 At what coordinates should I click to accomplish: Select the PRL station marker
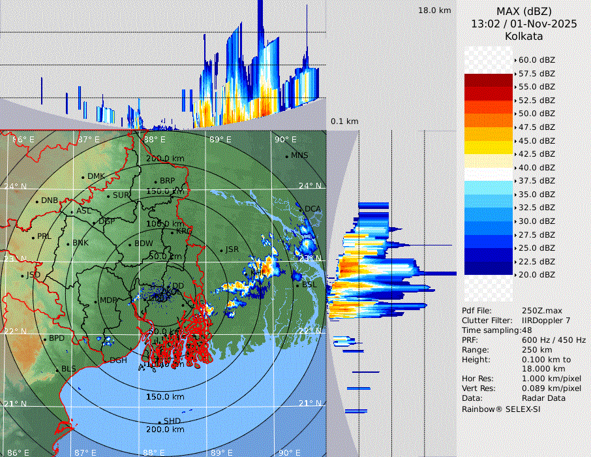(x=33, y=236)
